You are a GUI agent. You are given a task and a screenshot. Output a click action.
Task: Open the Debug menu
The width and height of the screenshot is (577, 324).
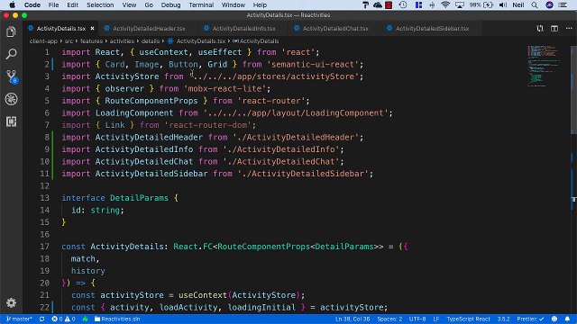click(x=170, y=4)
